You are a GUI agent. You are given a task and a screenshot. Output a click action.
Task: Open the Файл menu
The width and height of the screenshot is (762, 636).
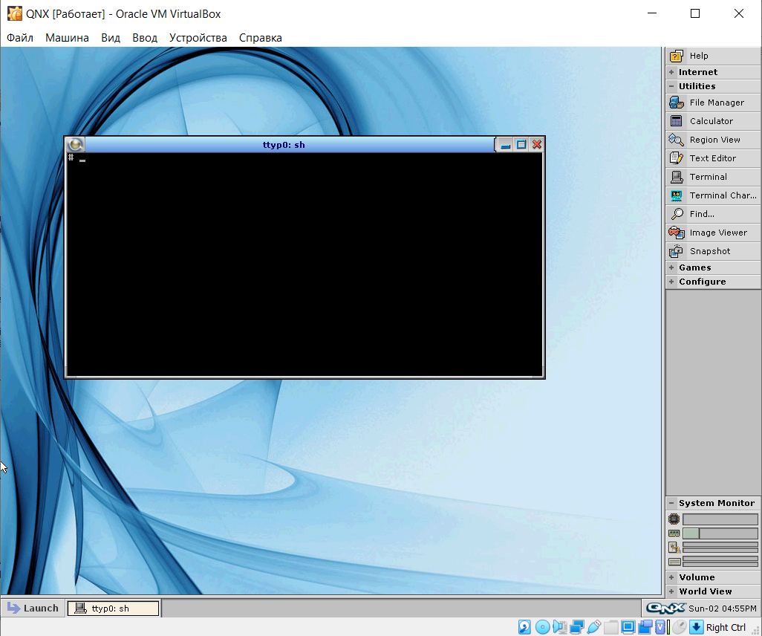click(x=20, y=37)
